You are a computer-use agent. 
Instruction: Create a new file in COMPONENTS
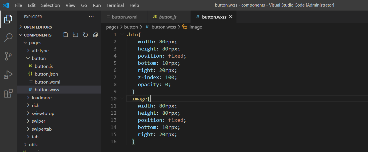(x=65, y=35)
